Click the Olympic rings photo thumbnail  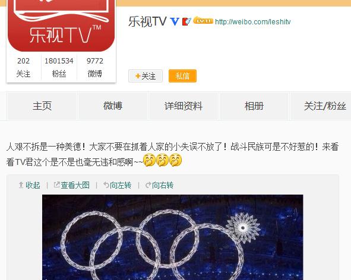click(x=173, y=237)
